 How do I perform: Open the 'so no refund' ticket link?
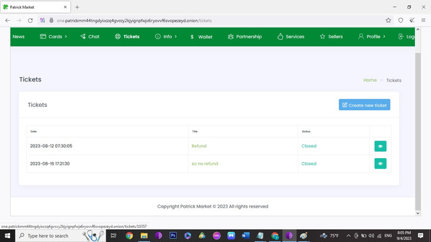[205, 163]
